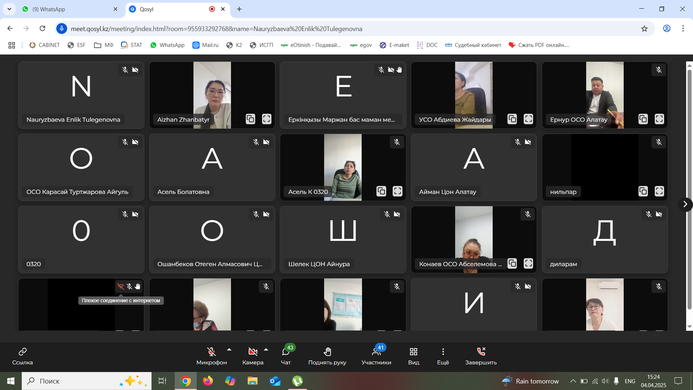Open the participants list icon
Viewport: 693px width, 390px height.
coord(376,352)
